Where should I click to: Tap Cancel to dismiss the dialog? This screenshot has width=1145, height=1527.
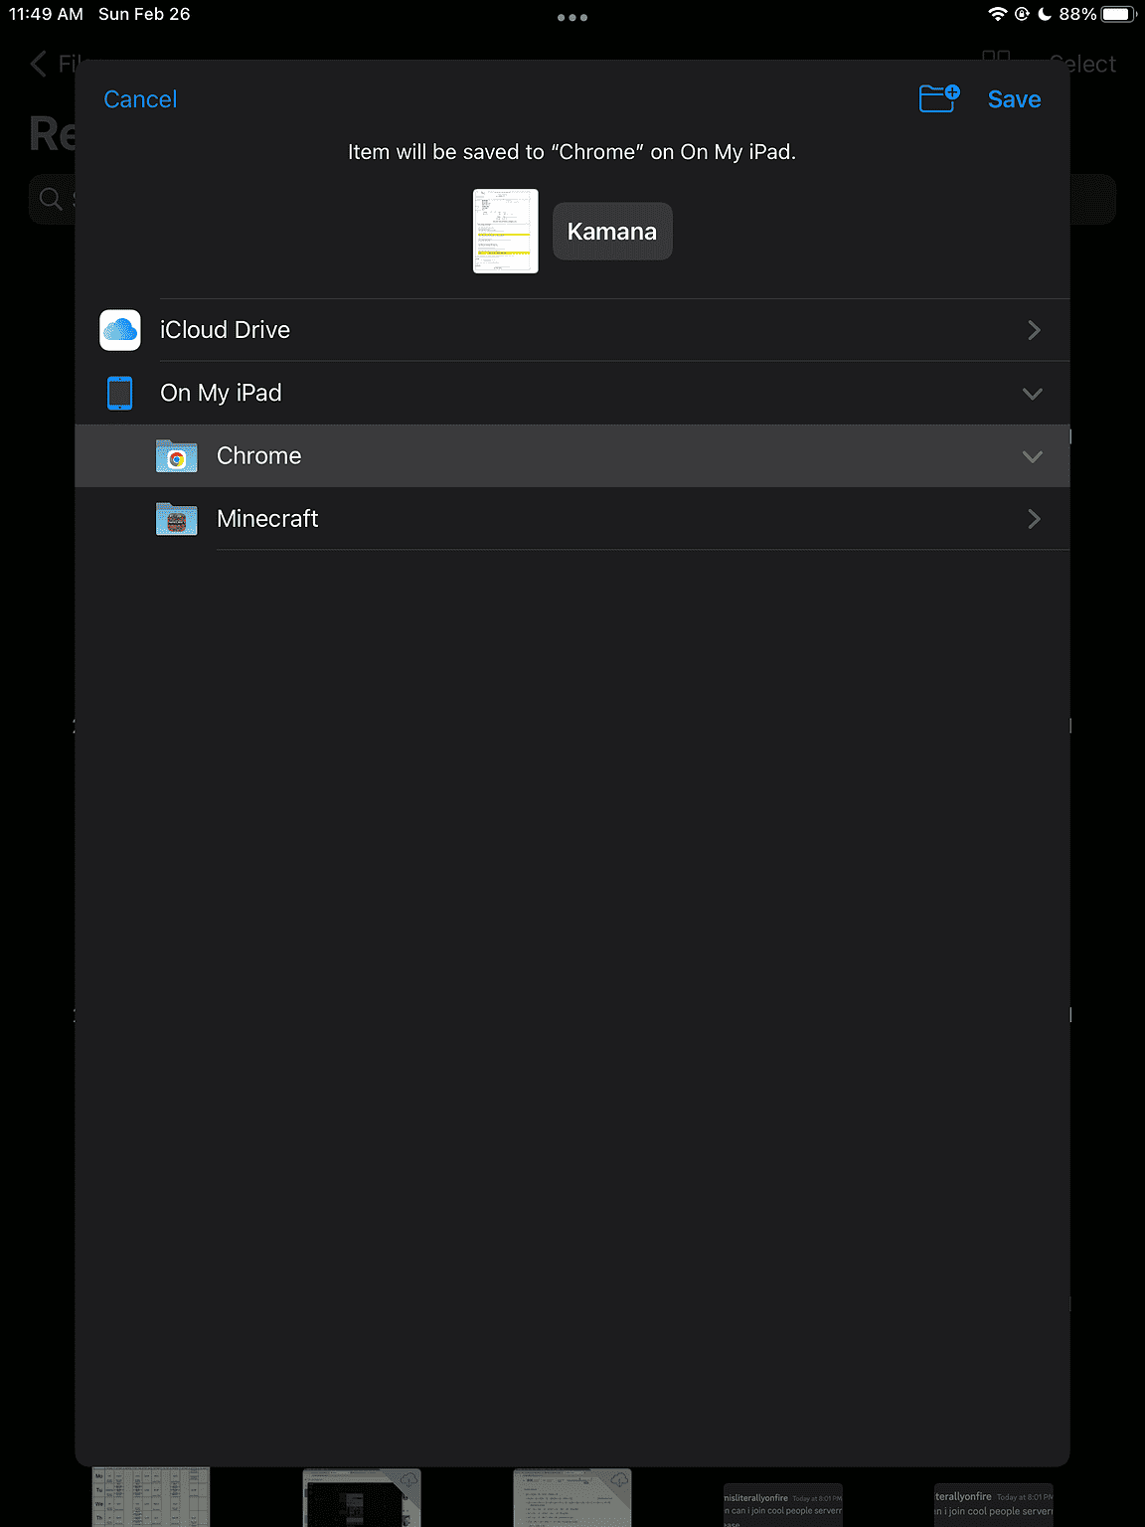[x=140, y=98]
